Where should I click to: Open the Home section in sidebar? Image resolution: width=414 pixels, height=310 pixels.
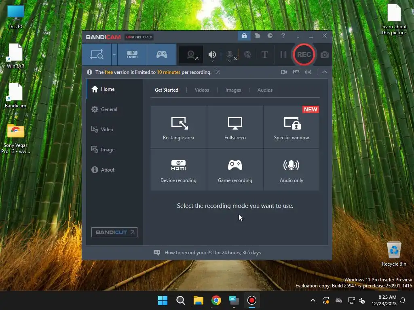pos(114,89)
